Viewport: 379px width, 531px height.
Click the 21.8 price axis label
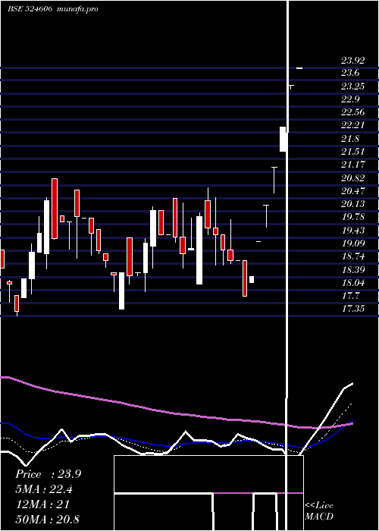point(350,139)
